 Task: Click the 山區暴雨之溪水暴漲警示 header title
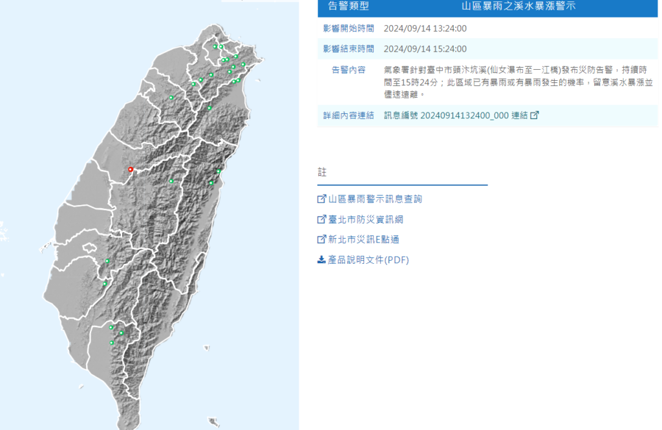pos(518,6)
